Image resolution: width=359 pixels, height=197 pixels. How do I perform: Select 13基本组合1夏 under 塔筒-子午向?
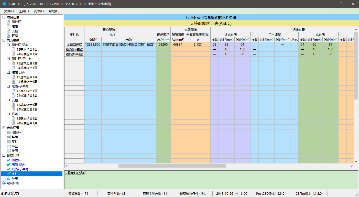coord(27,91)
